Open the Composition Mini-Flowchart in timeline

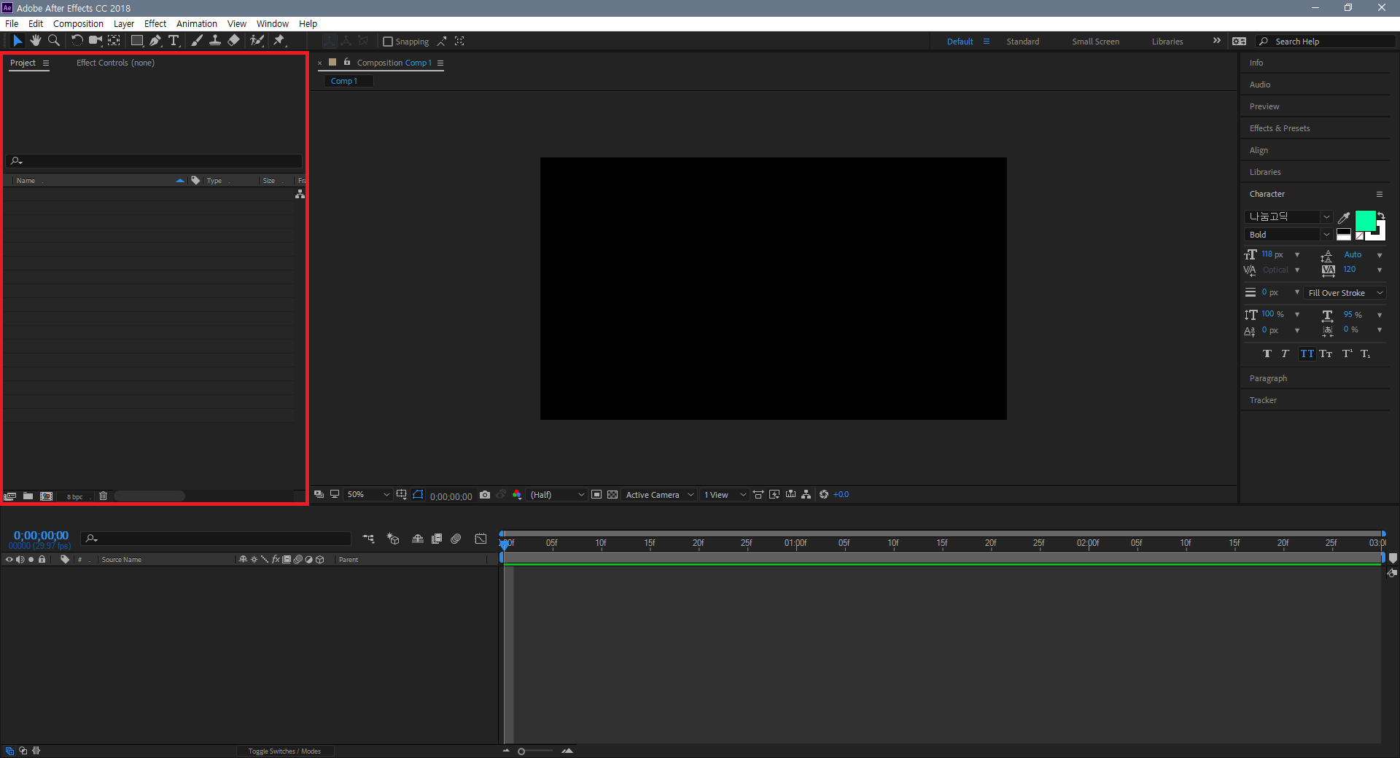tap(368, 539)
